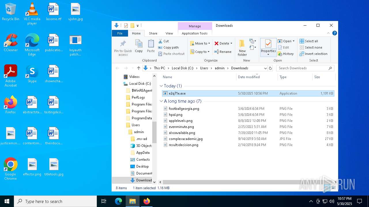Image resolution: width=369 pixels, height=207 pixels.
Task: Click the VLC media player icon
Action: (x=32, y=14)
